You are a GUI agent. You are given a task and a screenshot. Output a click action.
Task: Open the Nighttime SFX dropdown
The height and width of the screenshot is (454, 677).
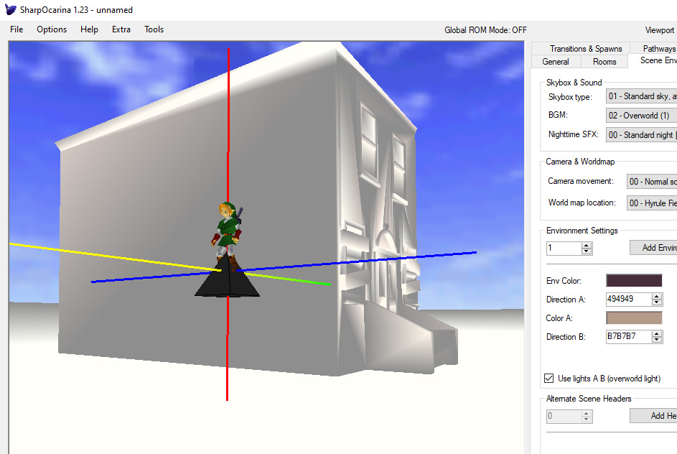pos(642,135)
